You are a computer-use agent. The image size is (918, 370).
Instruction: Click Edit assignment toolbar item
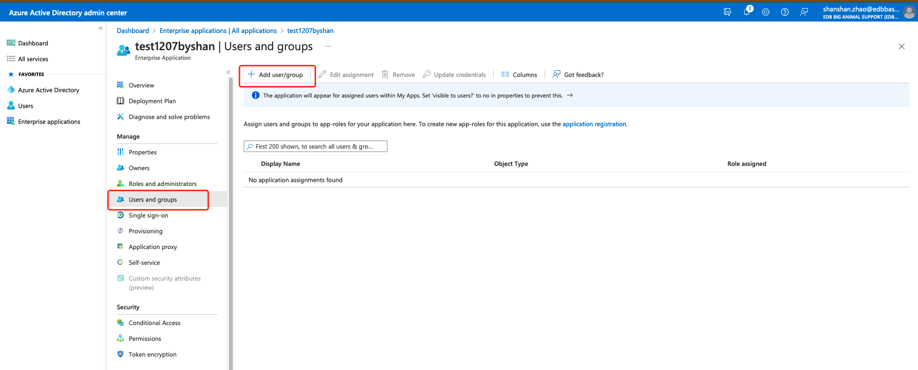(346, 75)
